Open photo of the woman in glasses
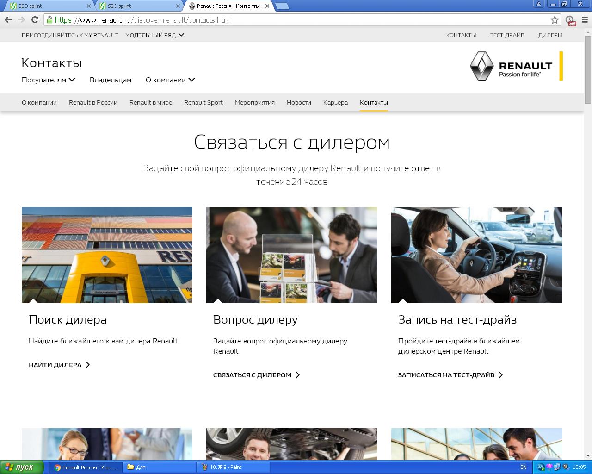The height and width of the screenshot is (474, 592). pos(107,444)
